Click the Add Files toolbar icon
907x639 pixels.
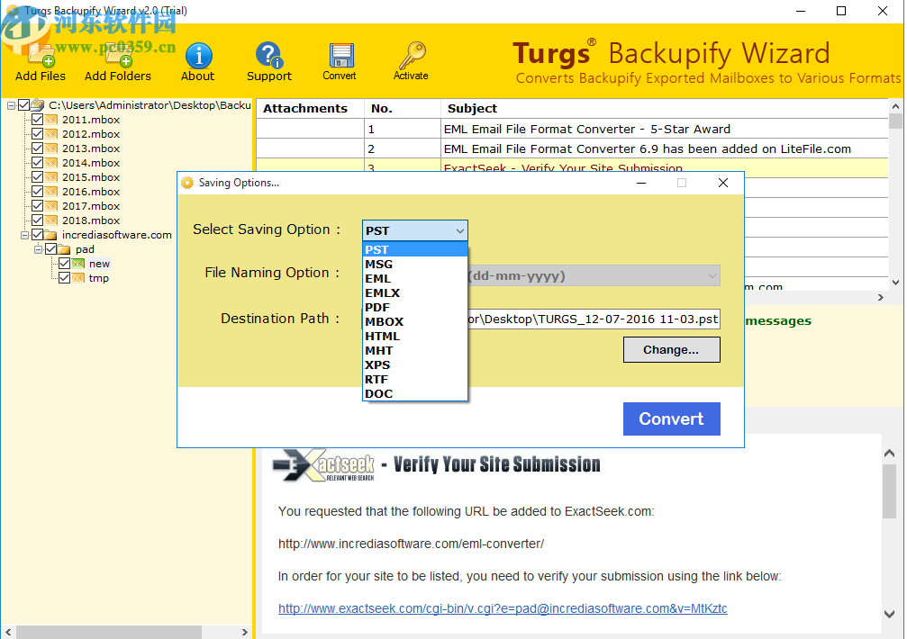tap(41, 56)
